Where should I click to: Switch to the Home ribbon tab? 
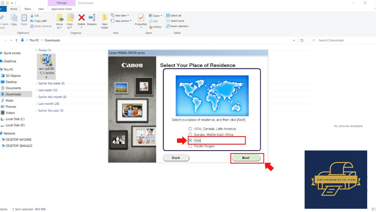(x=14, y=9)
